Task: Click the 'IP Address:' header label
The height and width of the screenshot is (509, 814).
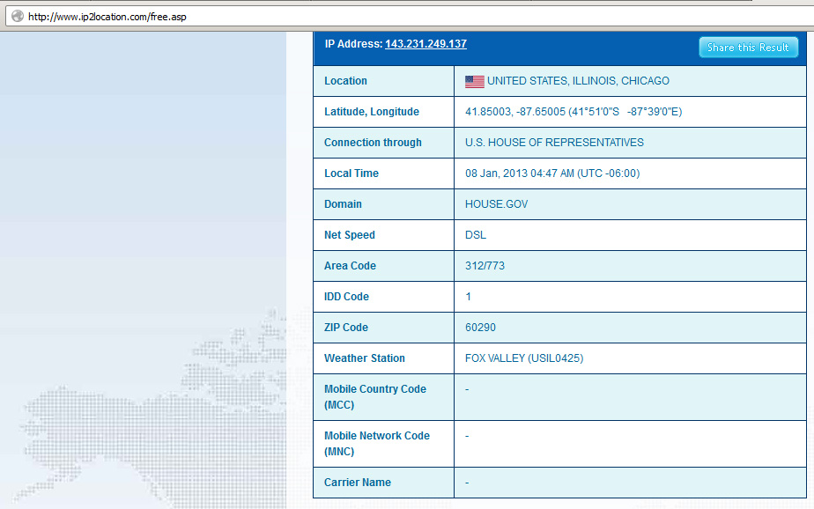Action: click(353, 44)
